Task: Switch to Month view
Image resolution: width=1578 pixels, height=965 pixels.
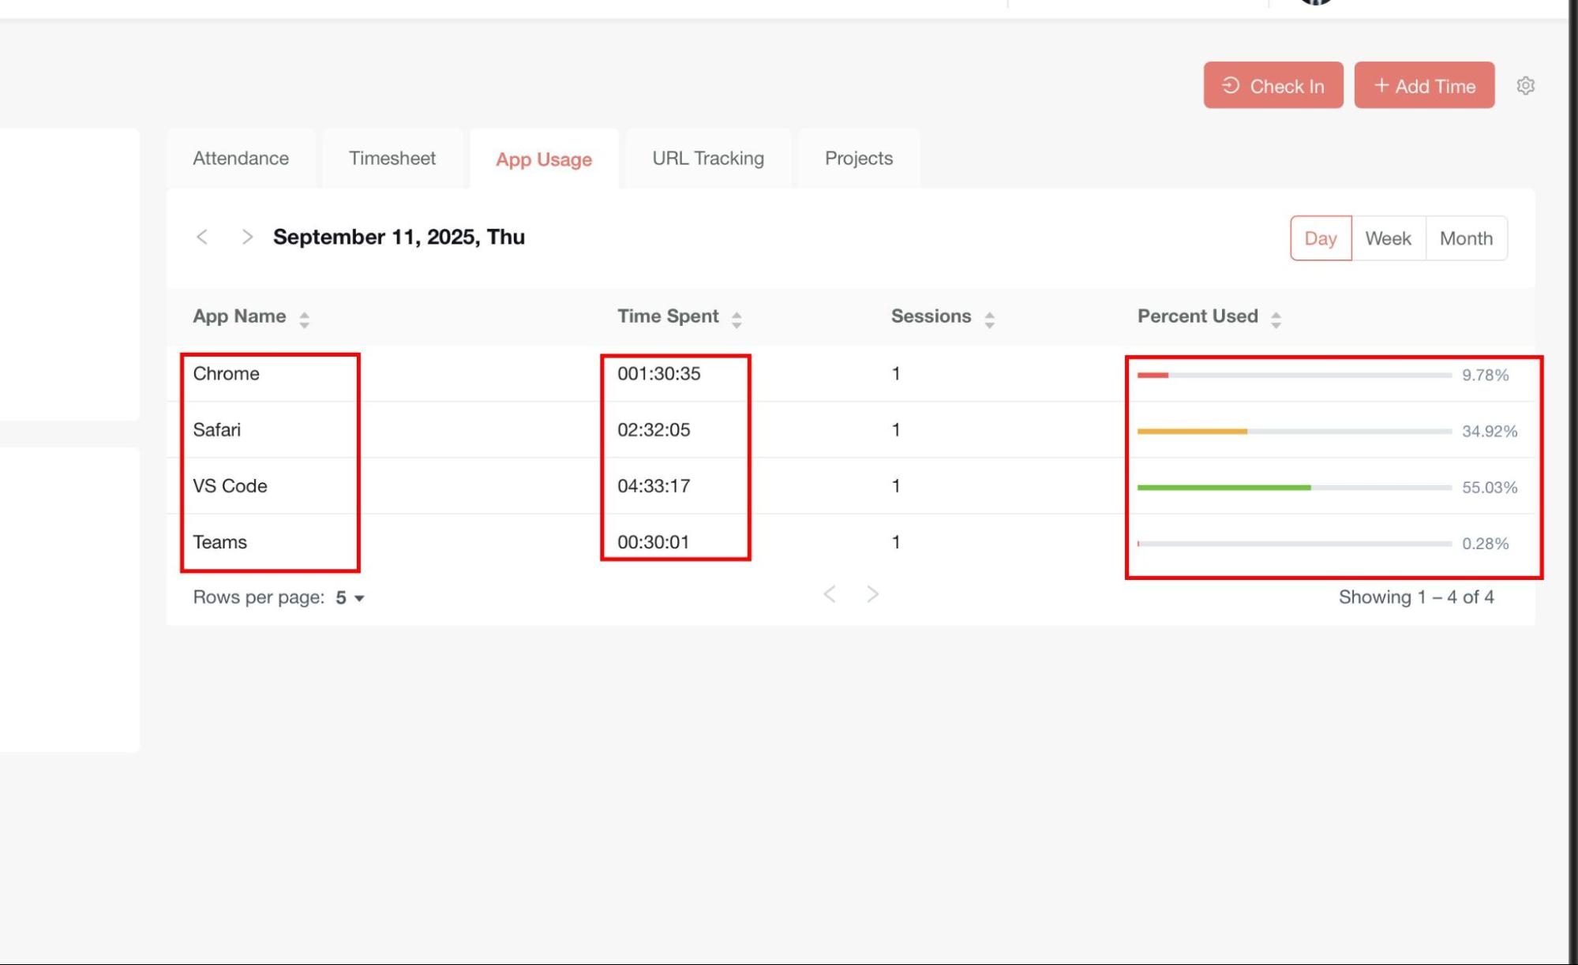Action: pos(1466,238)
